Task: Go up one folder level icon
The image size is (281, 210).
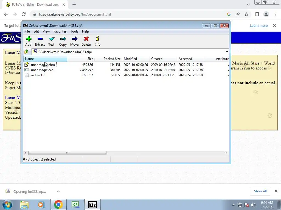Action: (x=26, y=52)
